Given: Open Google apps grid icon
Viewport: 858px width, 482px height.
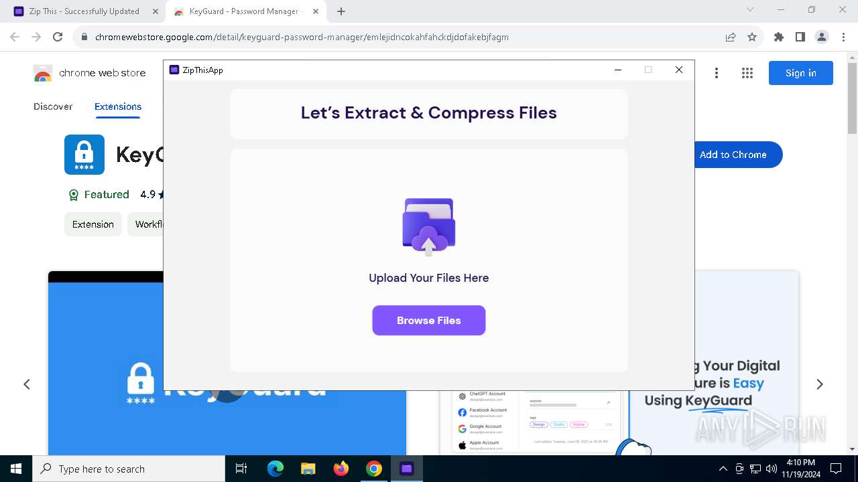Looking at the screenshot, I should (747, 73).
